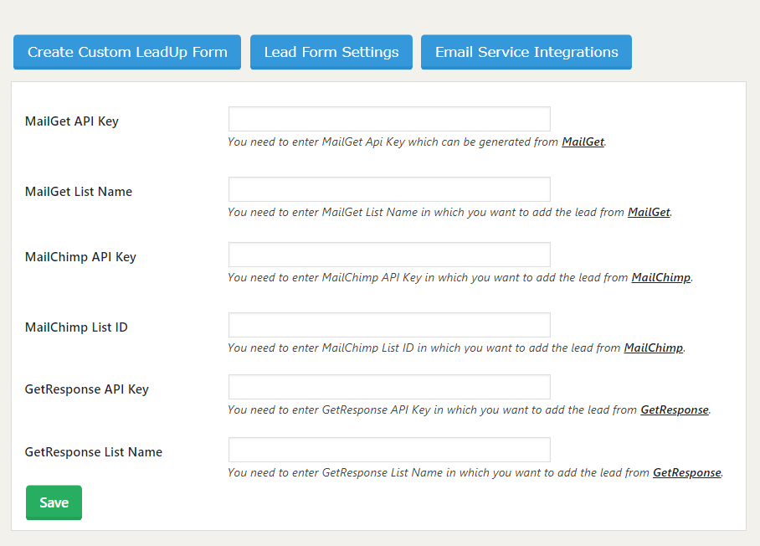Open MailChimp link under API Key field
Viewport: 760px width, 546px height.
661,277
